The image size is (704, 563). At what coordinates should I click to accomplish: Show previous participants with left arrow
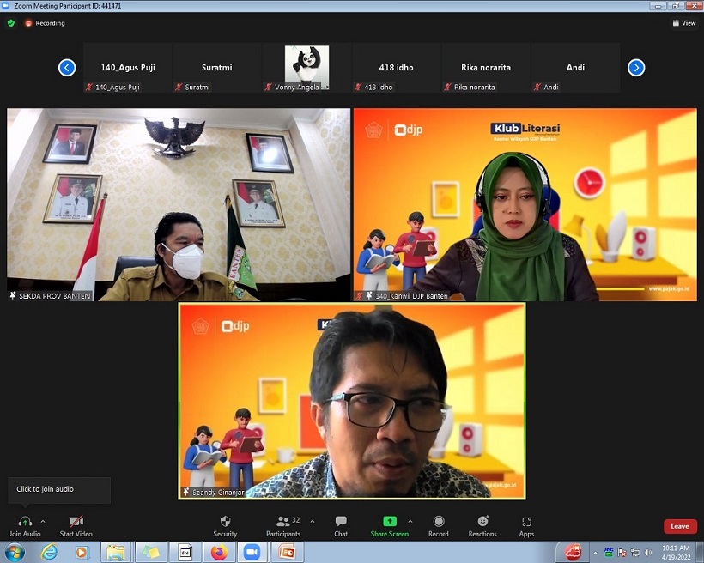coord(67,68)
